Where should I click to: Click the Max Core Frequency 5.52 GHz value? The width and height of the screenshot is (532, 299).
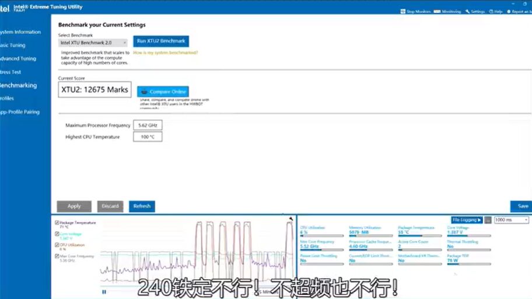[309, 246]
